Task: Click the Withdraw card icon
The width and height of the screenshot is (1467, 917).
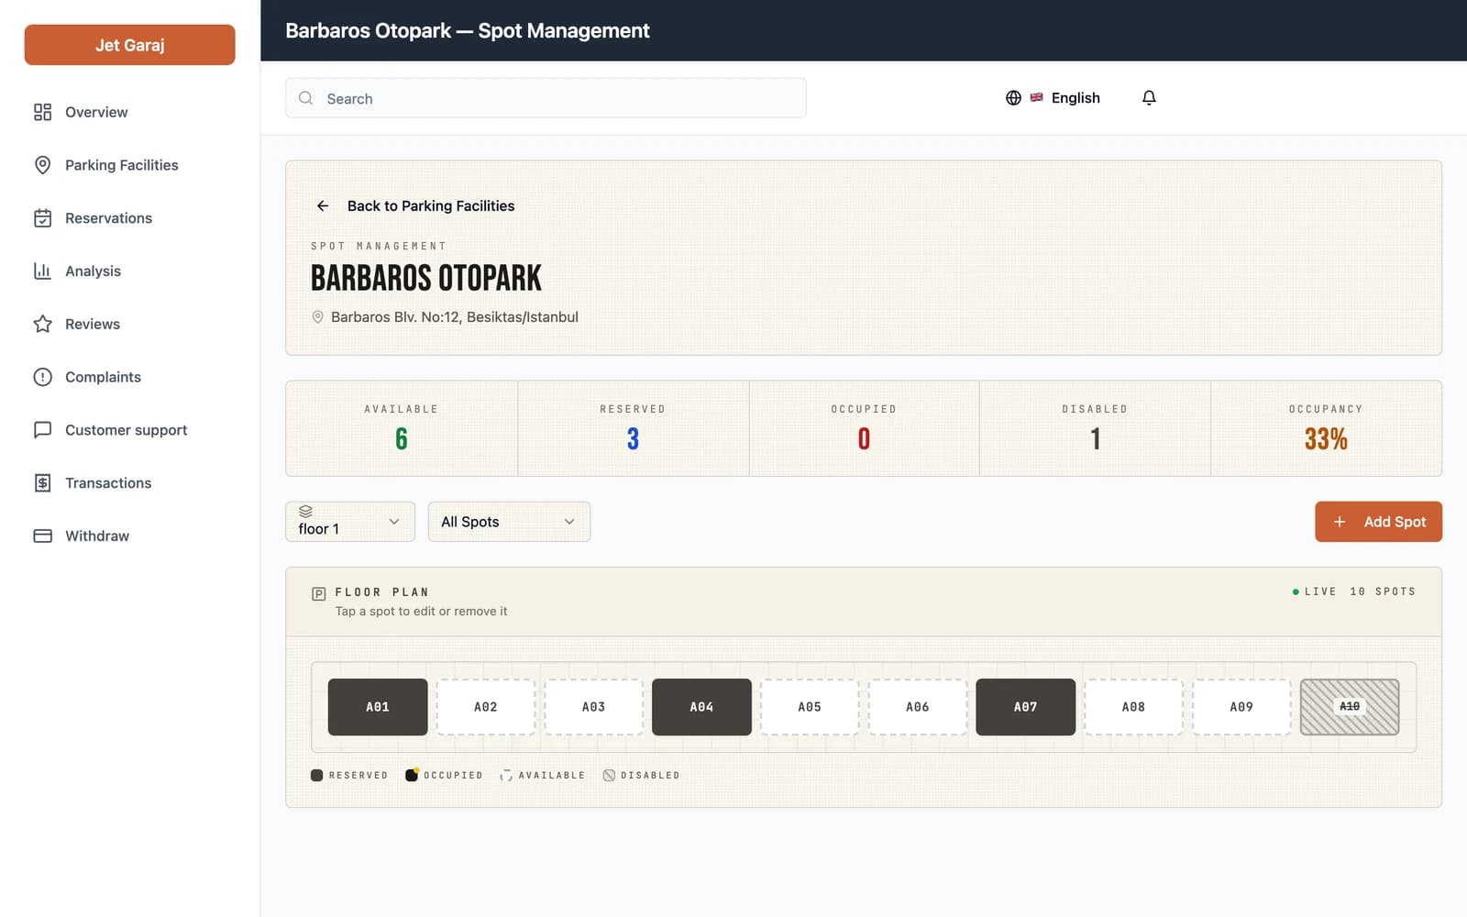Action: pyautogui.click(x=42, y=536)
